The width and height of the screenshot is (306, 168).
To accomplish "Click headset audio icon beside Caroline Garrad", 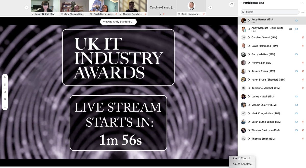I will [x=249, y=37].
